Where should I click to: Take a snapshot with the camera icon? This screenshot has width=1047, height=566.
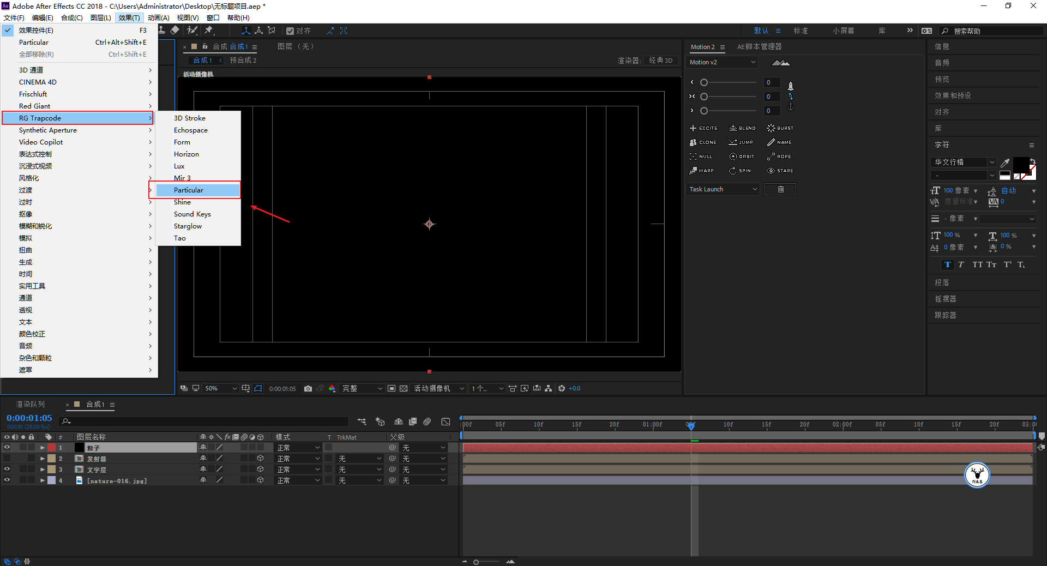tap(308, 389)
